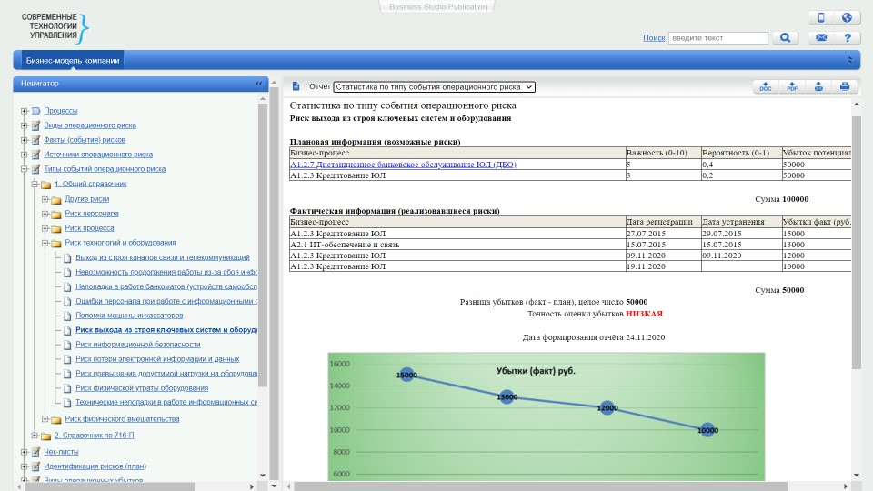Export report to DOC format
The image size is (873, 491).
point(766,87)
